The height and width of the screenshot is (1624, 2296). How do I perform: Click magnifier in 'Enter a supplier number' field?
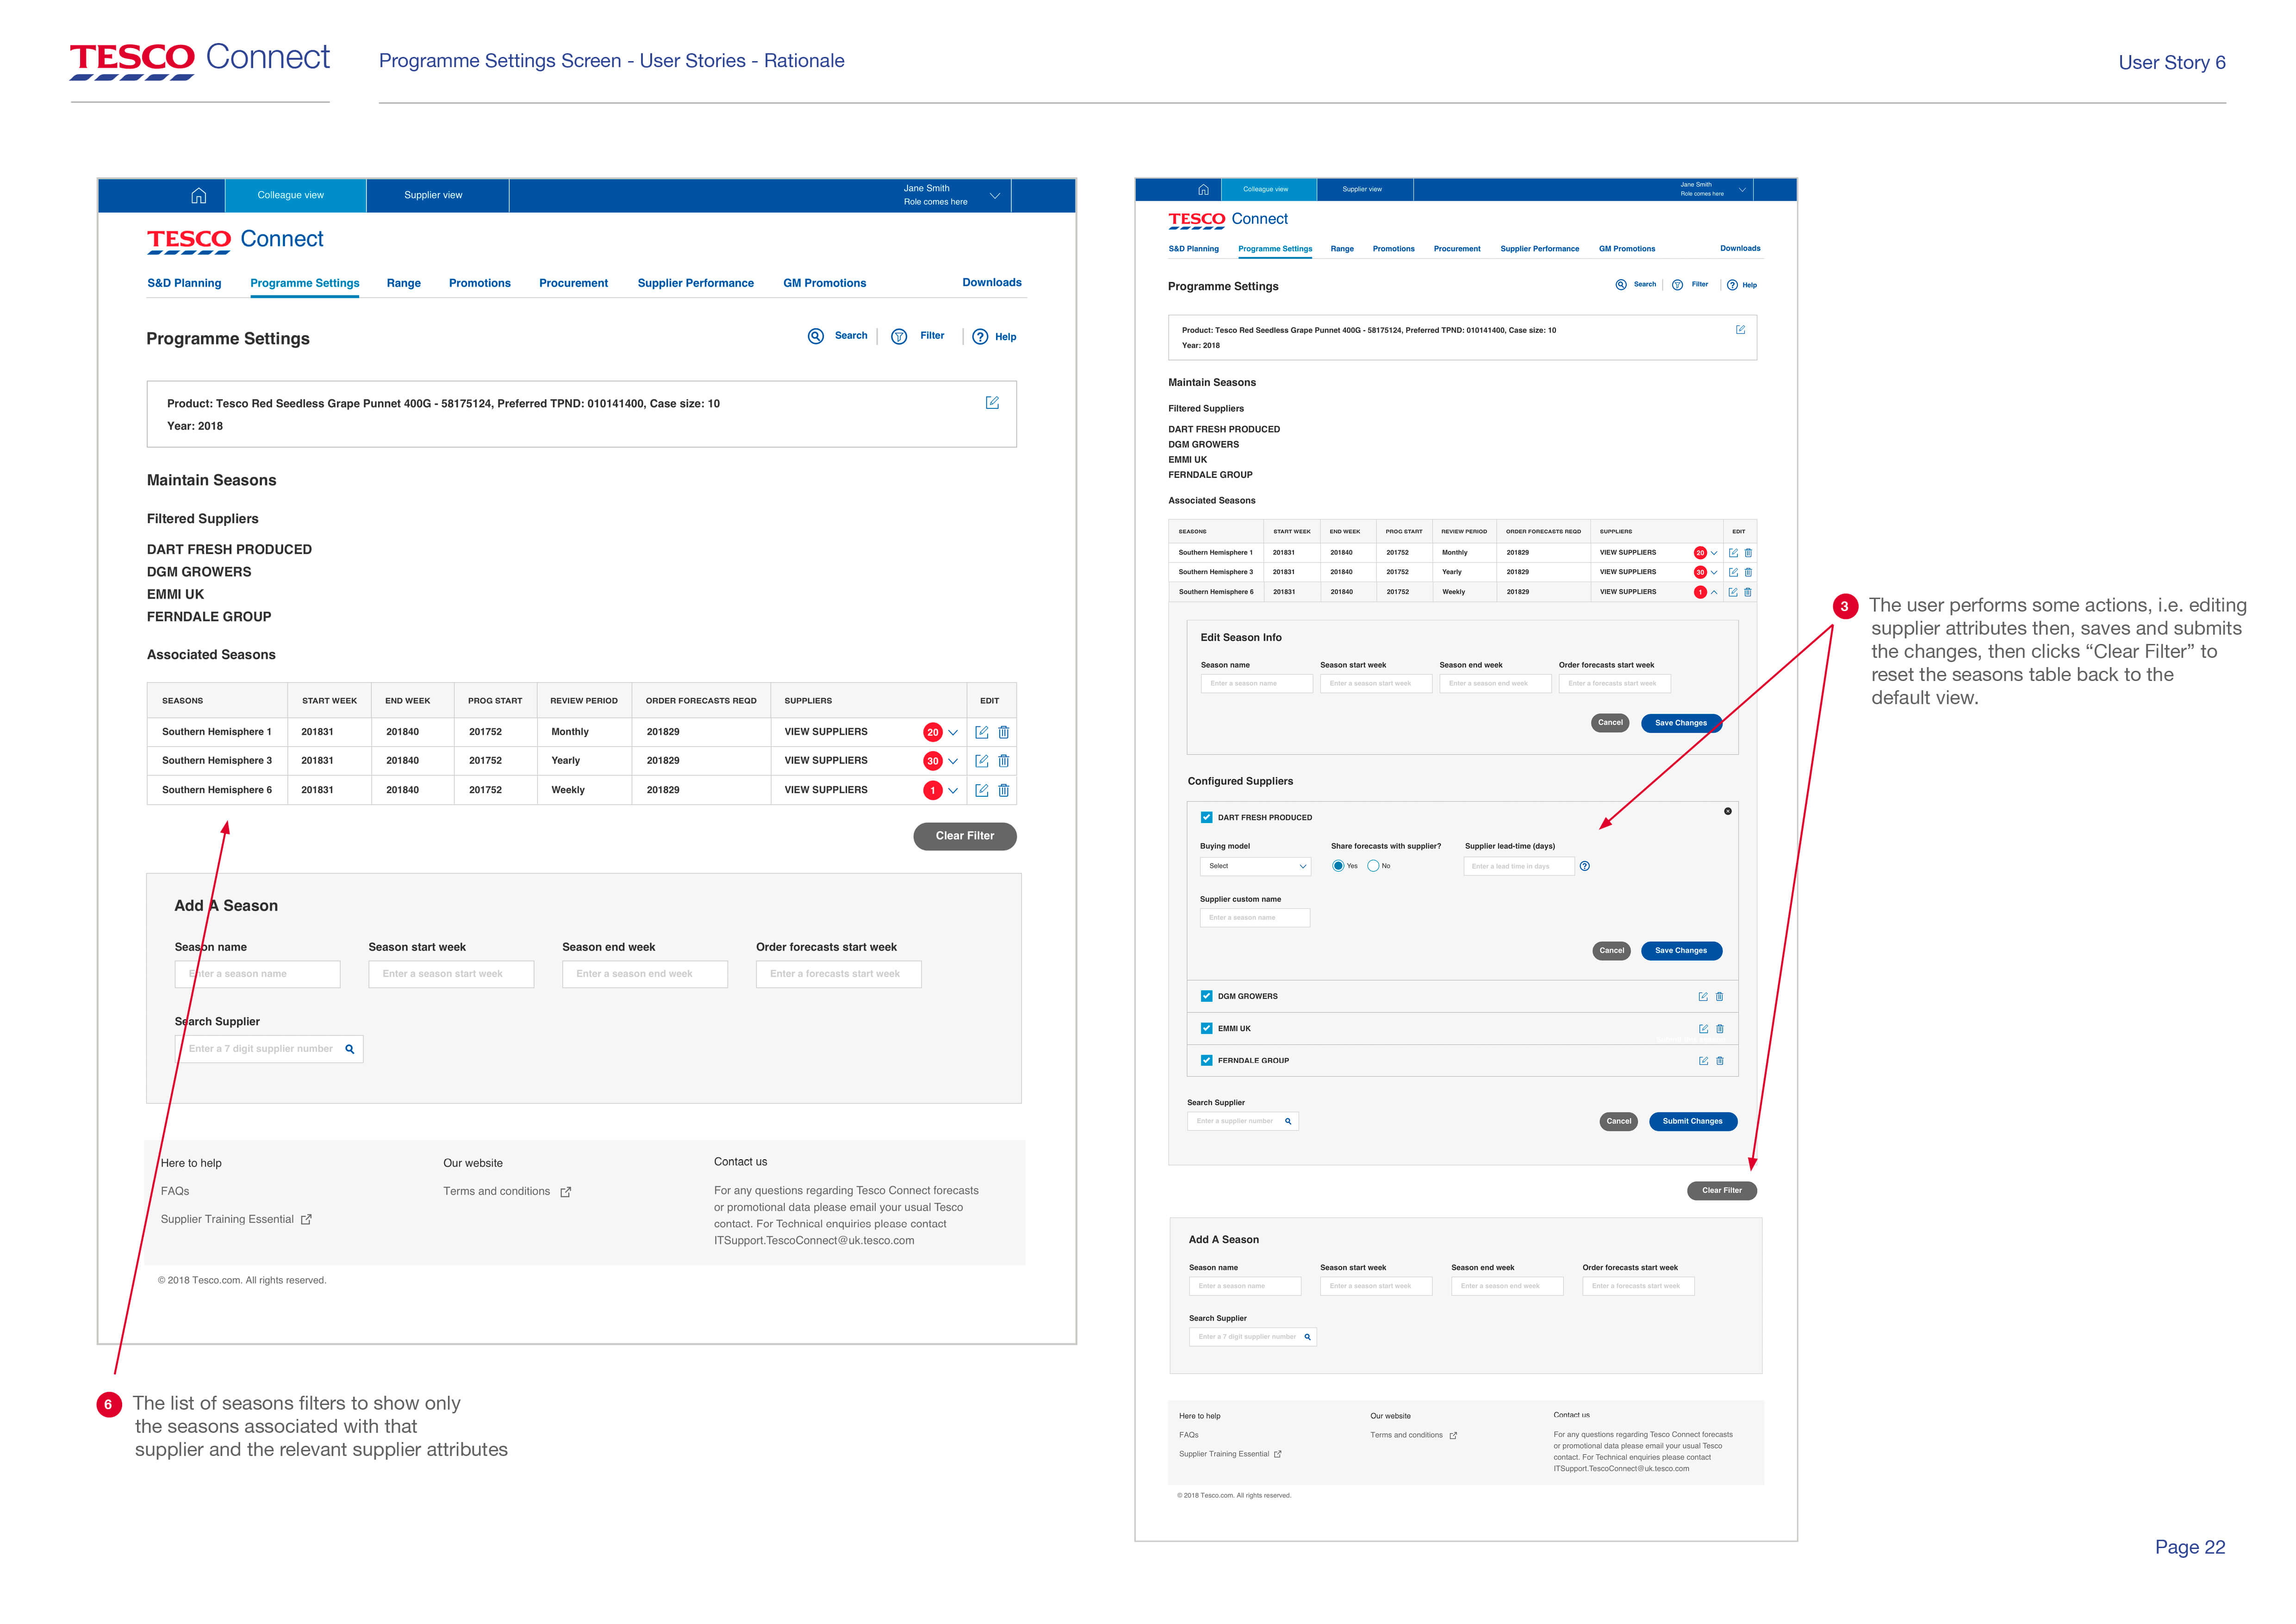click(1288, 1121)
